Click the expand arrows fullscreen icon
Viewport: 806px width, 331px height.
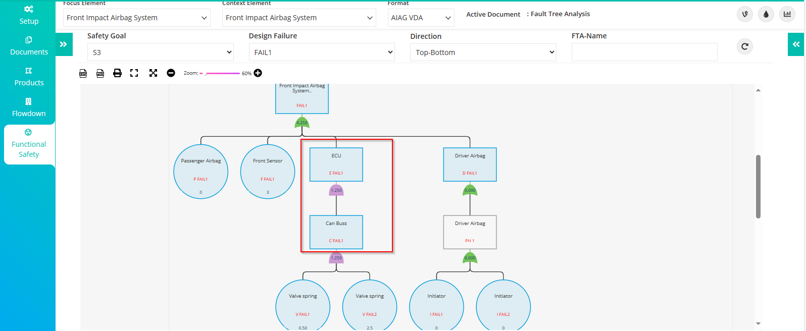[x=153, y=73]
